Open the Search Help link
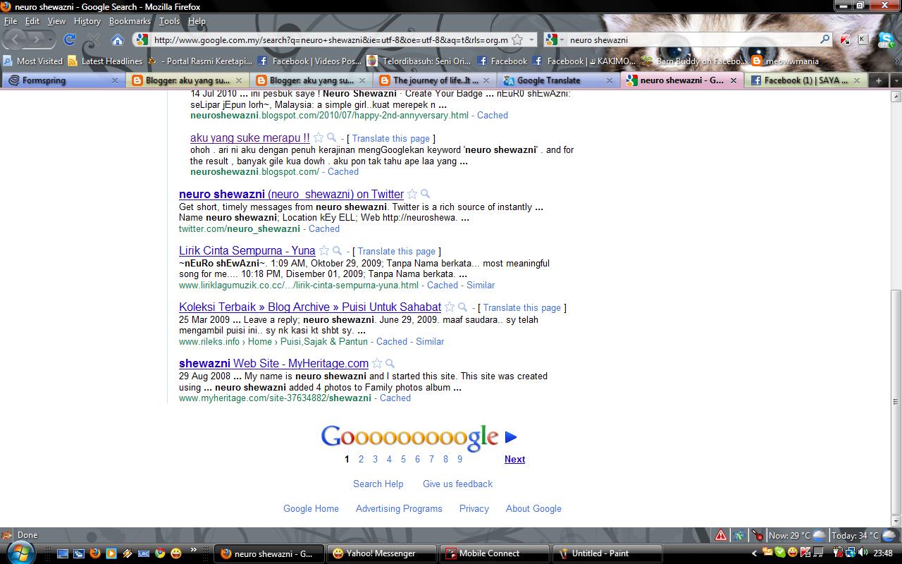The width and height of the screenshot is (902, 564). tap(378, 484)
